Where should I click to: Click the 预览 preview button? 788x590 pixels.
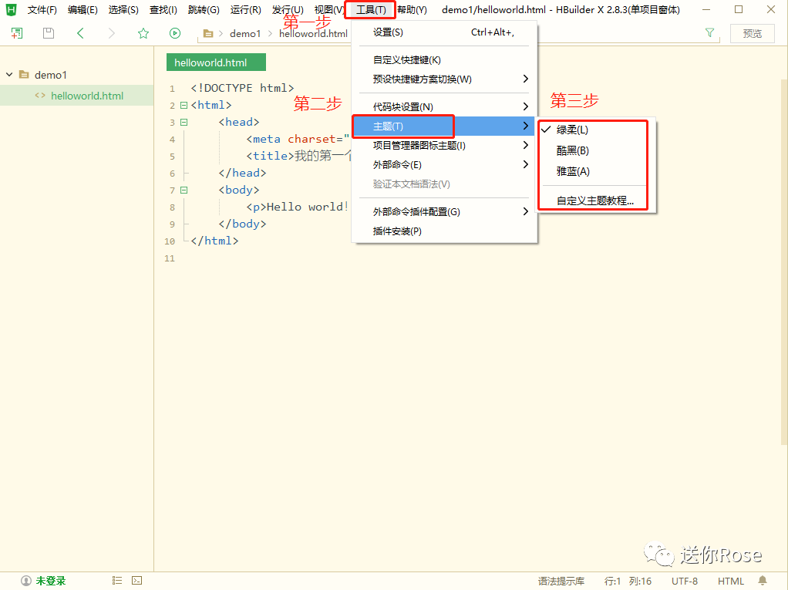[x=752, y=33]
